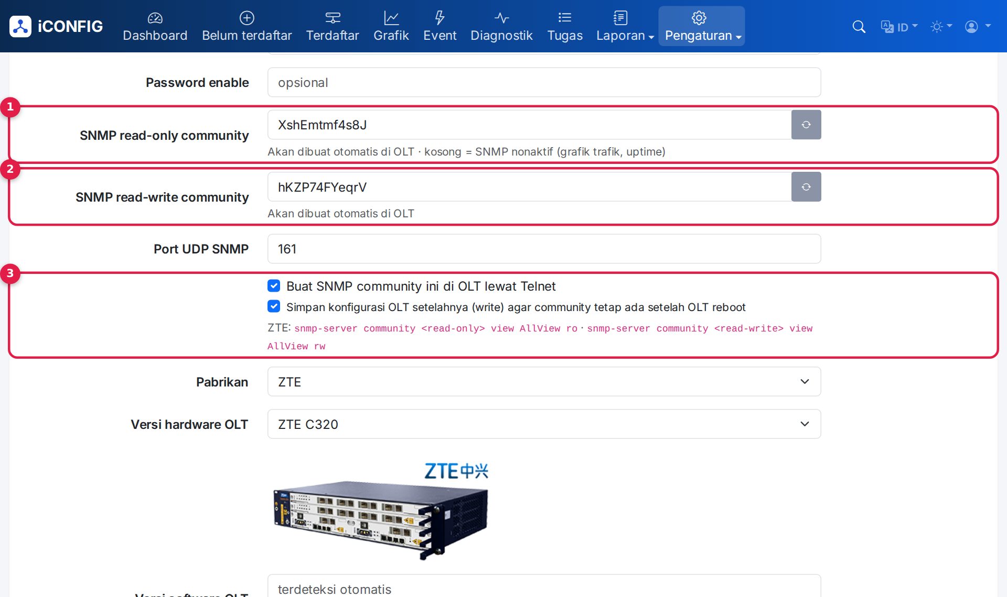Screen dimensions: 1007x597
Task: Click the 'Akan dibuat otomatis di OLT · kosong' hint
Action: pos(466,152)
